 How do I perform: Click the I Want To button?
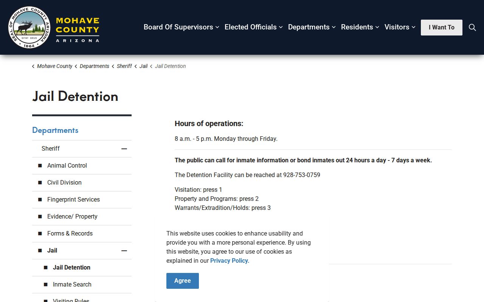coord(442,28)
